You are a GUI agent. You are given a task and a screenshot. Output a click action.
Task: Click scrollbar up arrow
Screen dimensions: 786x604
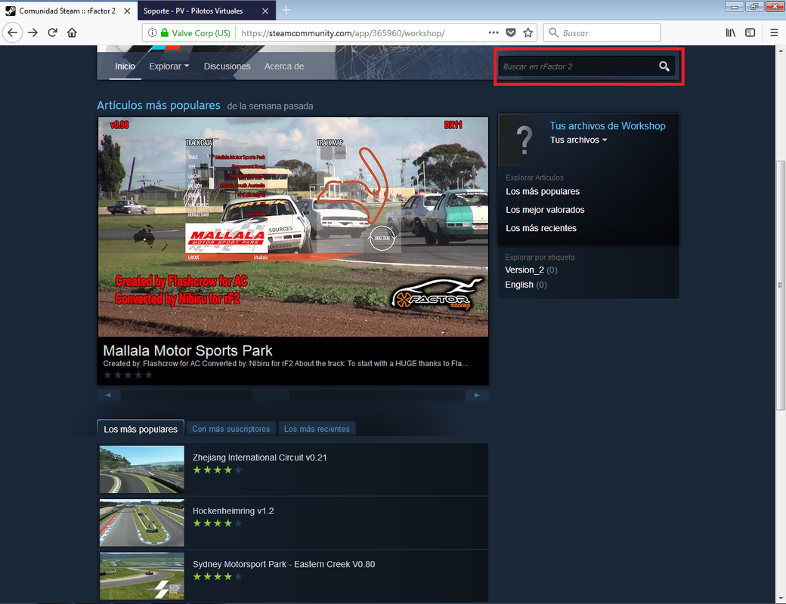[x=781, y=51]
